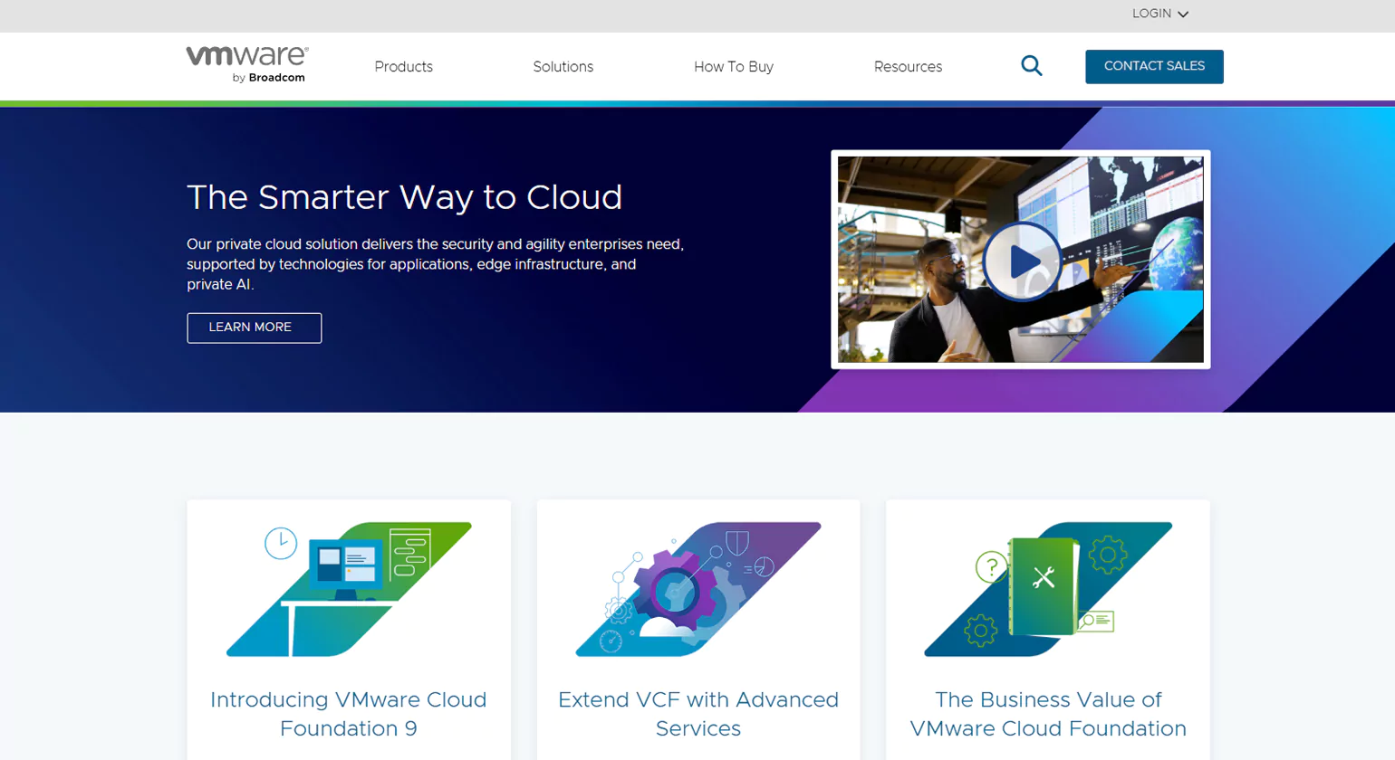Select Solutions from the navigation bar
This screenshot has width=1395, height=760.
[x=563, y=66]
